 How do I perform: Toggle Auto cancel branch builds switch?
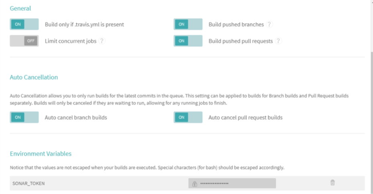tap(24, 117)
